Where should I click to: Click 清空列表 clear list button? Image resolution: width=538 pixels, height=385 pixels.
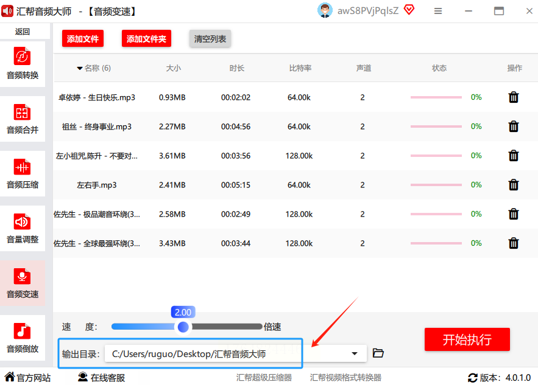coord(210,39)
